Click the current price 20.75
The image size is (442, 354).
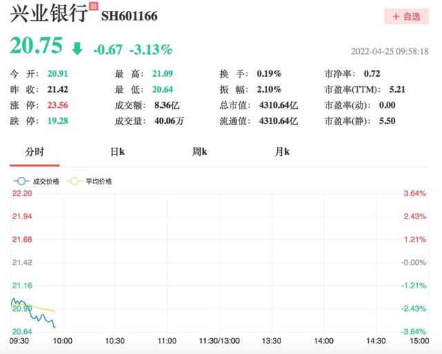pos(36,45)
